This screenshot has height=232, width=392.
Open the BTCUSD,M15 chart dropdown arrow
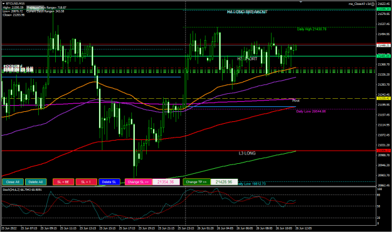(x=4, y=4)
